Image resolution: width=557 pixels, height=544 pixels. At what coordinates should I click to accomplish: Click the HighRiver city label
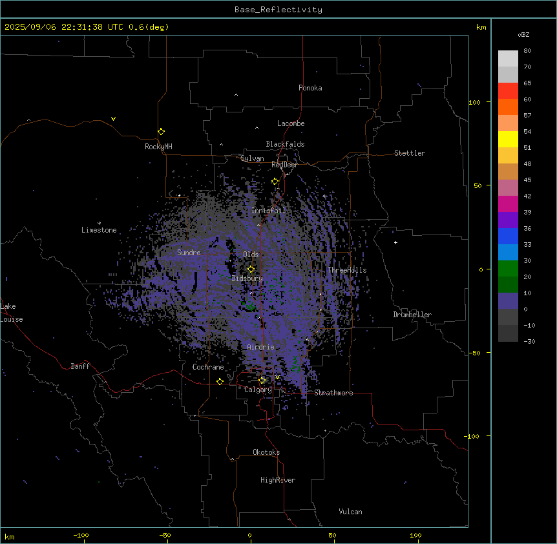pos(278,480)
